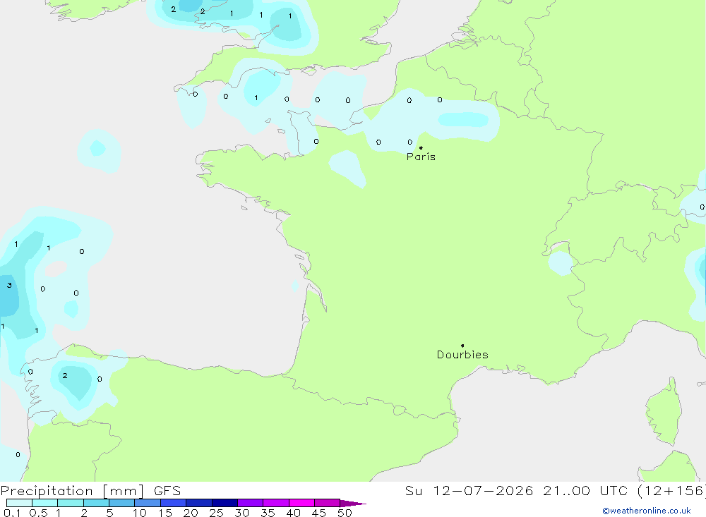Click the Dourbies location label
The image size is (706, 517).
click(x=462, y=355)
